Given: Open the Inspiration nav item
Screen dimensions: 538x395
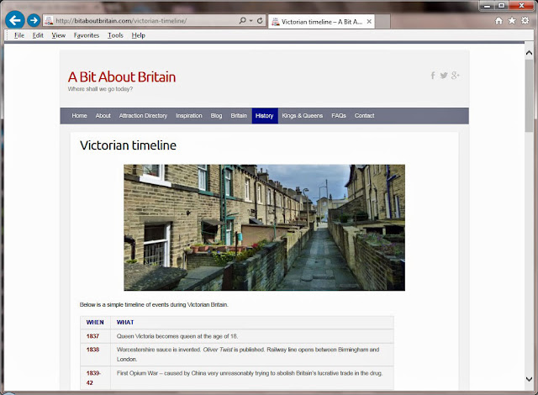Looking at the screenshot, I should 189,116.
